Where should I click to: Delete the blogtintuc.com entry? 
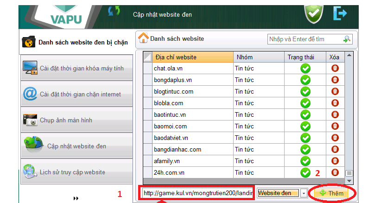pyautogui.click(x=335, y=92)
